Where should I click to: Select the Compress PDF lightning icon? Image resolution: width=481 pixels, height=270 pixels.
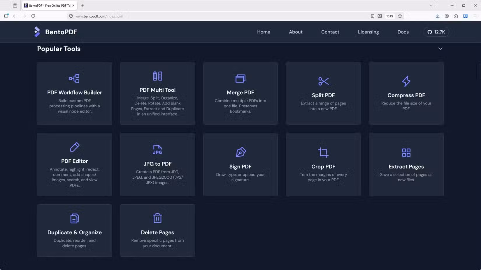tap(406, 81)
